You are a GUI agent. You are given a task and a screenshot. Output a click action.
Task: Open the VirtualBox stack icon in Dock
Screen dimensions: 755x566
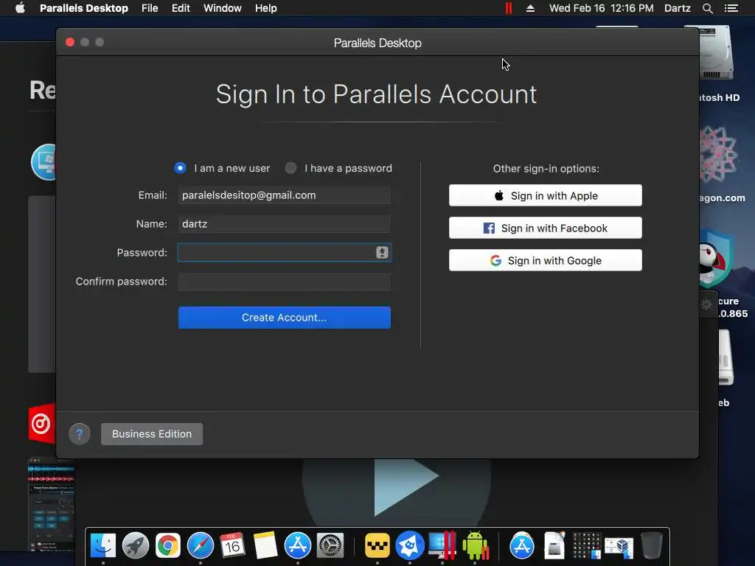(x=619, y=546)
